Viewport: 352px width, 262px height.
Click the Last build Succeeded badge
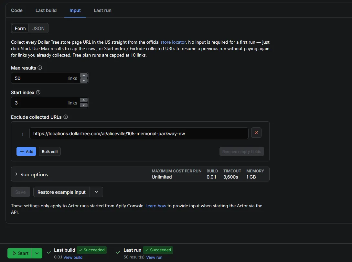point(91,250)
